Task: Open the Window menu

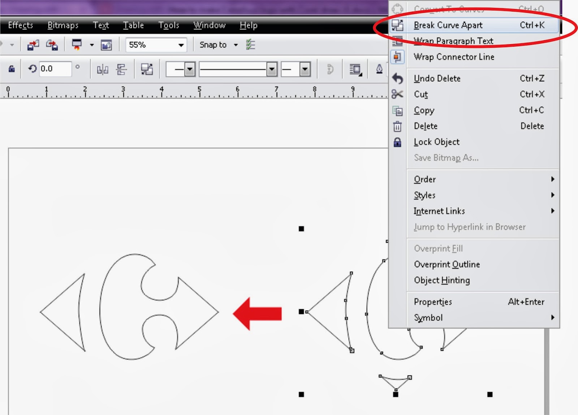Action: pyautogui.click(x=210, y=25)
